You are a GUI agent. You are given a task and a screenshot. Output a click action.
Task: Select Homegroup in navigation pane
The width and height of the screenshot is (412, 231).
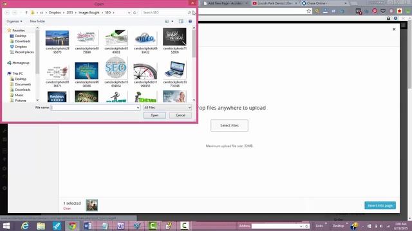click(21, 63)
